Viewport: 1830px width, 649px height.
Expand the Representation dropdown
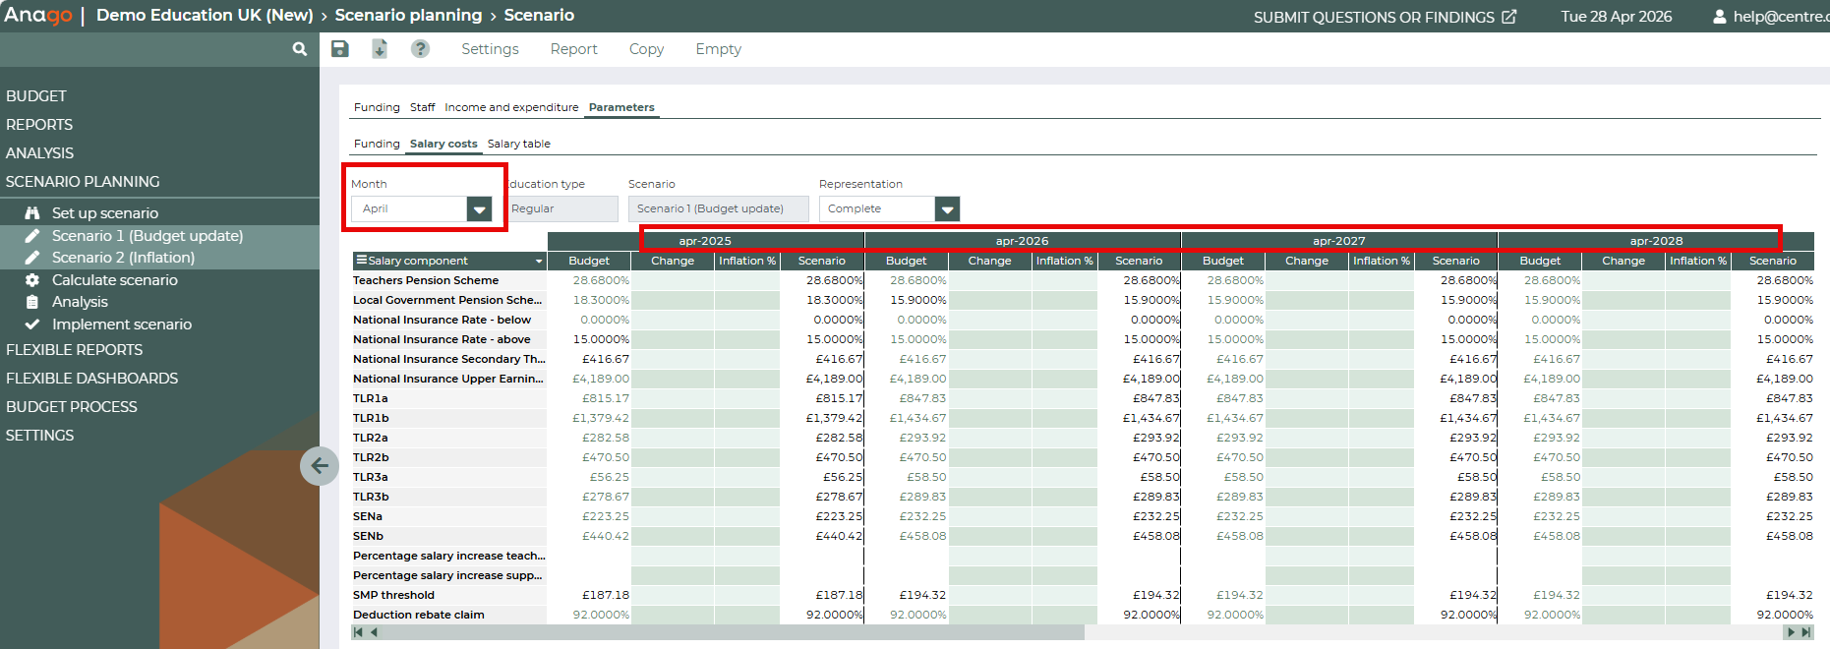click(x=947, y=209)
